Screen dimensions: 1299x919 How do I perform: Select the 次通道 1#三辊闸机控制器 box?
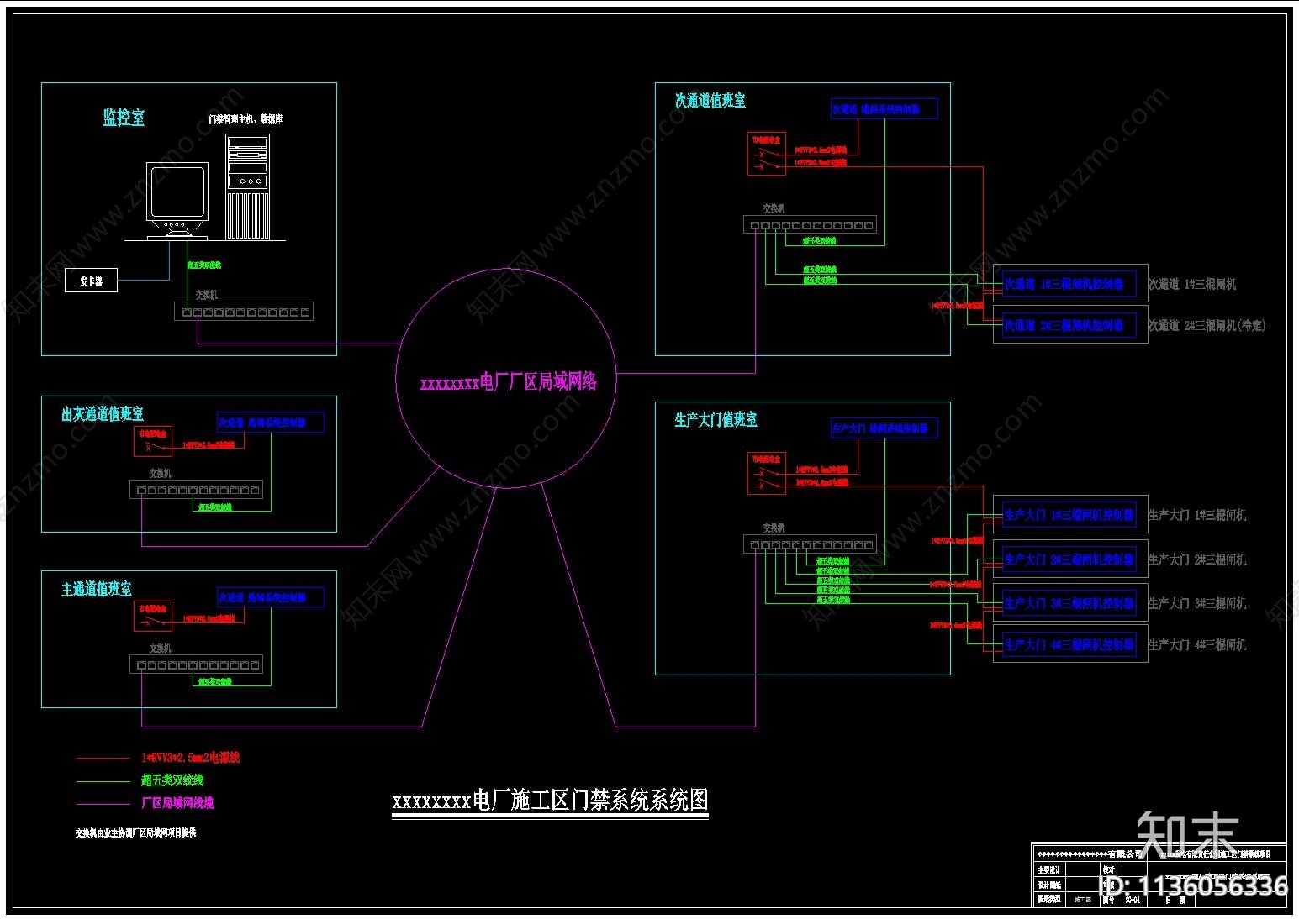(1070, 284)
